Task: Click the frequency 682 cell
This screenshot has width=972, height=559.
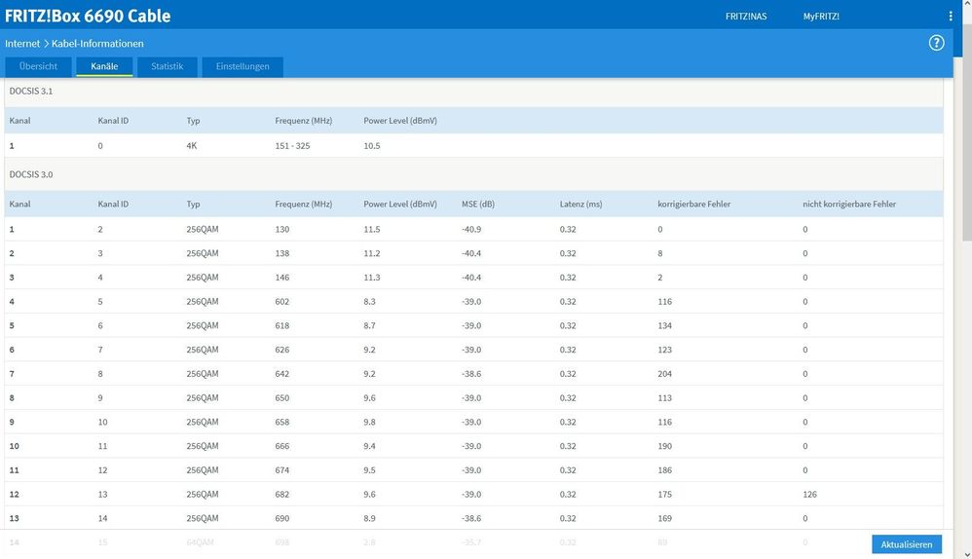Action: pyautogui.click(x=282, y=495)
